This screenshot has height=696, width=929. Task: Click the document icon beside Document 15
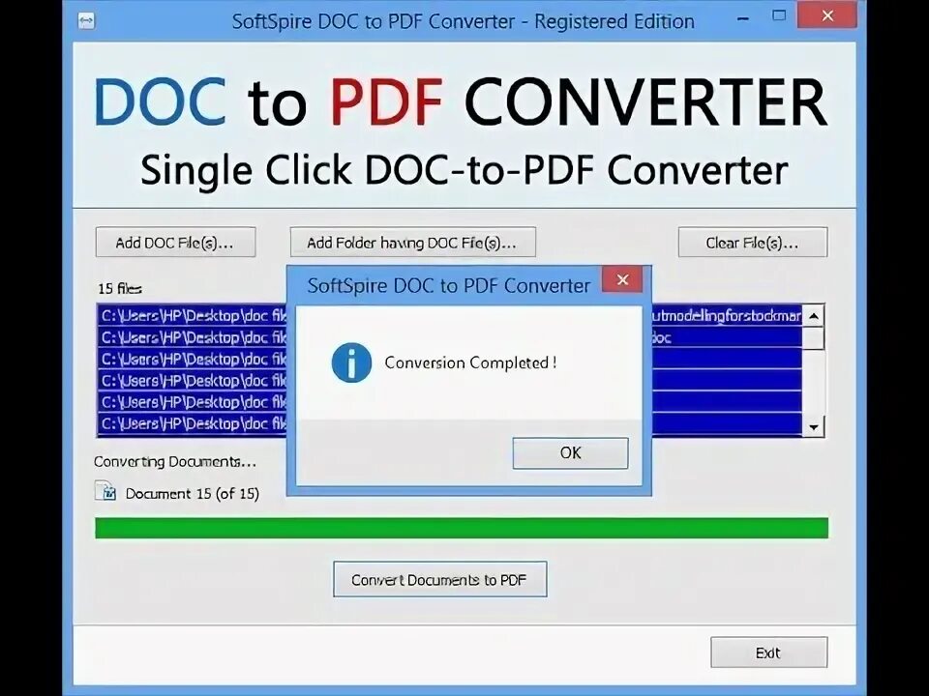coord(105,492)
